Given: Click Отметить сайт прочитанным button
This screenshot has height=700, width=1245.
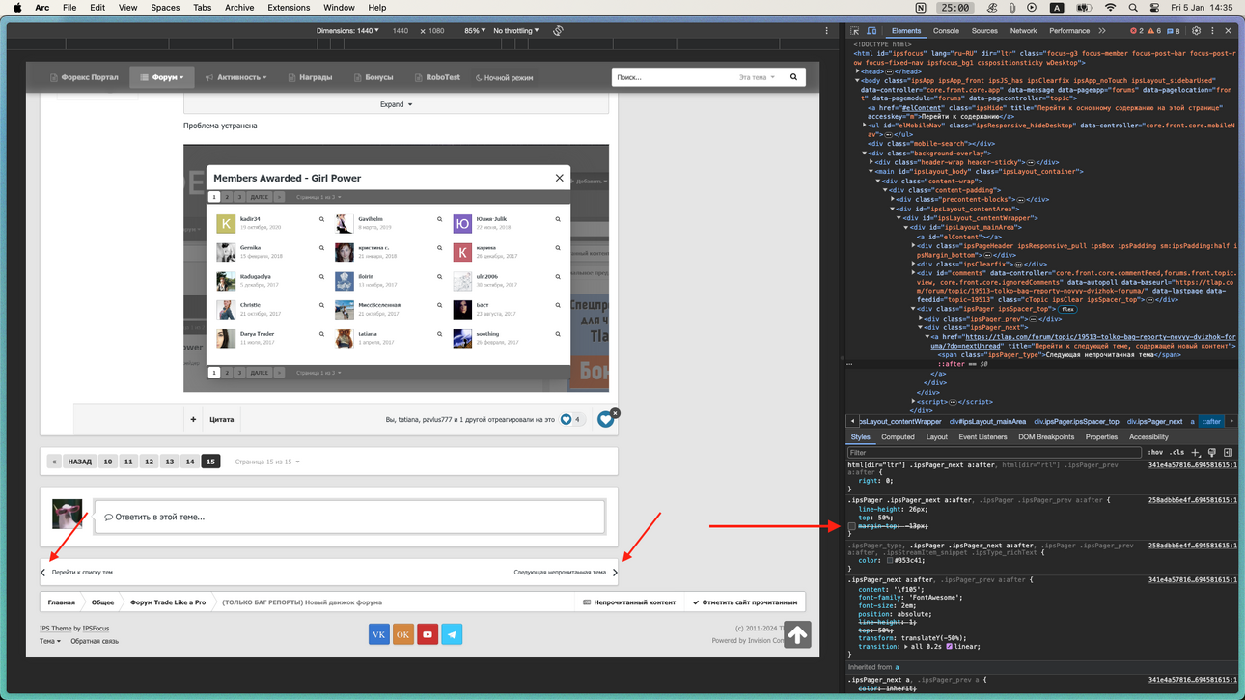Looking at the screenshot, I should pyautogui.click(x=745, y=602).
